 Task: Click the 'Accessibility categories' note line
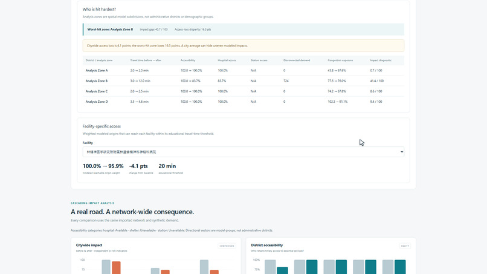(172, 230)
